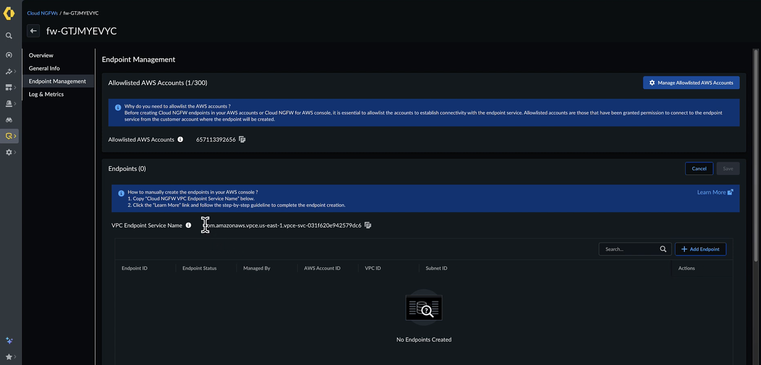The width and height of the screenshot is (761, 365).
Task: Click the VPC ID column header
Action: (372, 268)
